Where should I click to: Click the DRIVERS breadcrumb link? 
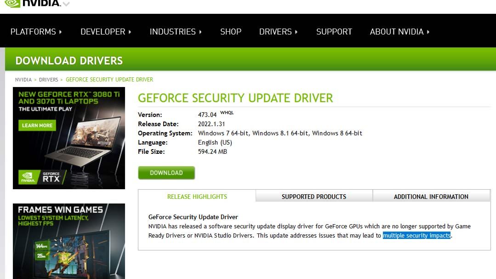click(x=48, y=80)
